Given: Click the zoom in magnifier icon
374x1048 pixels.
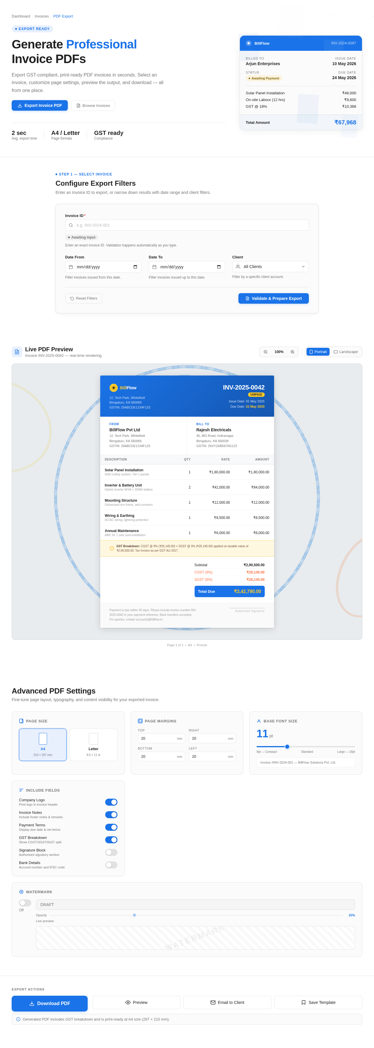Looking at the screenshot, I should pos(292,352).
